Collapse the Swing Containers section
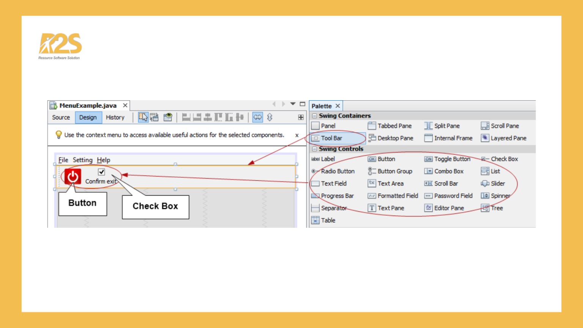 [x=315, y=116]
